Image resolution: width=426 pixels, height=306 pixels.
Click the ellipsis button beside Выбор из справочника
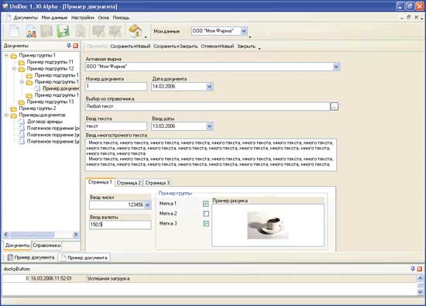(x=335, y=106)
